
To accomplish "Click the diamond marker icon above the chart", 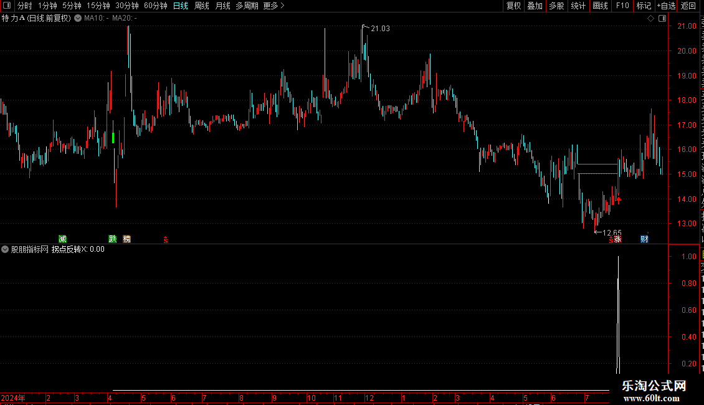I will point(650,18).
